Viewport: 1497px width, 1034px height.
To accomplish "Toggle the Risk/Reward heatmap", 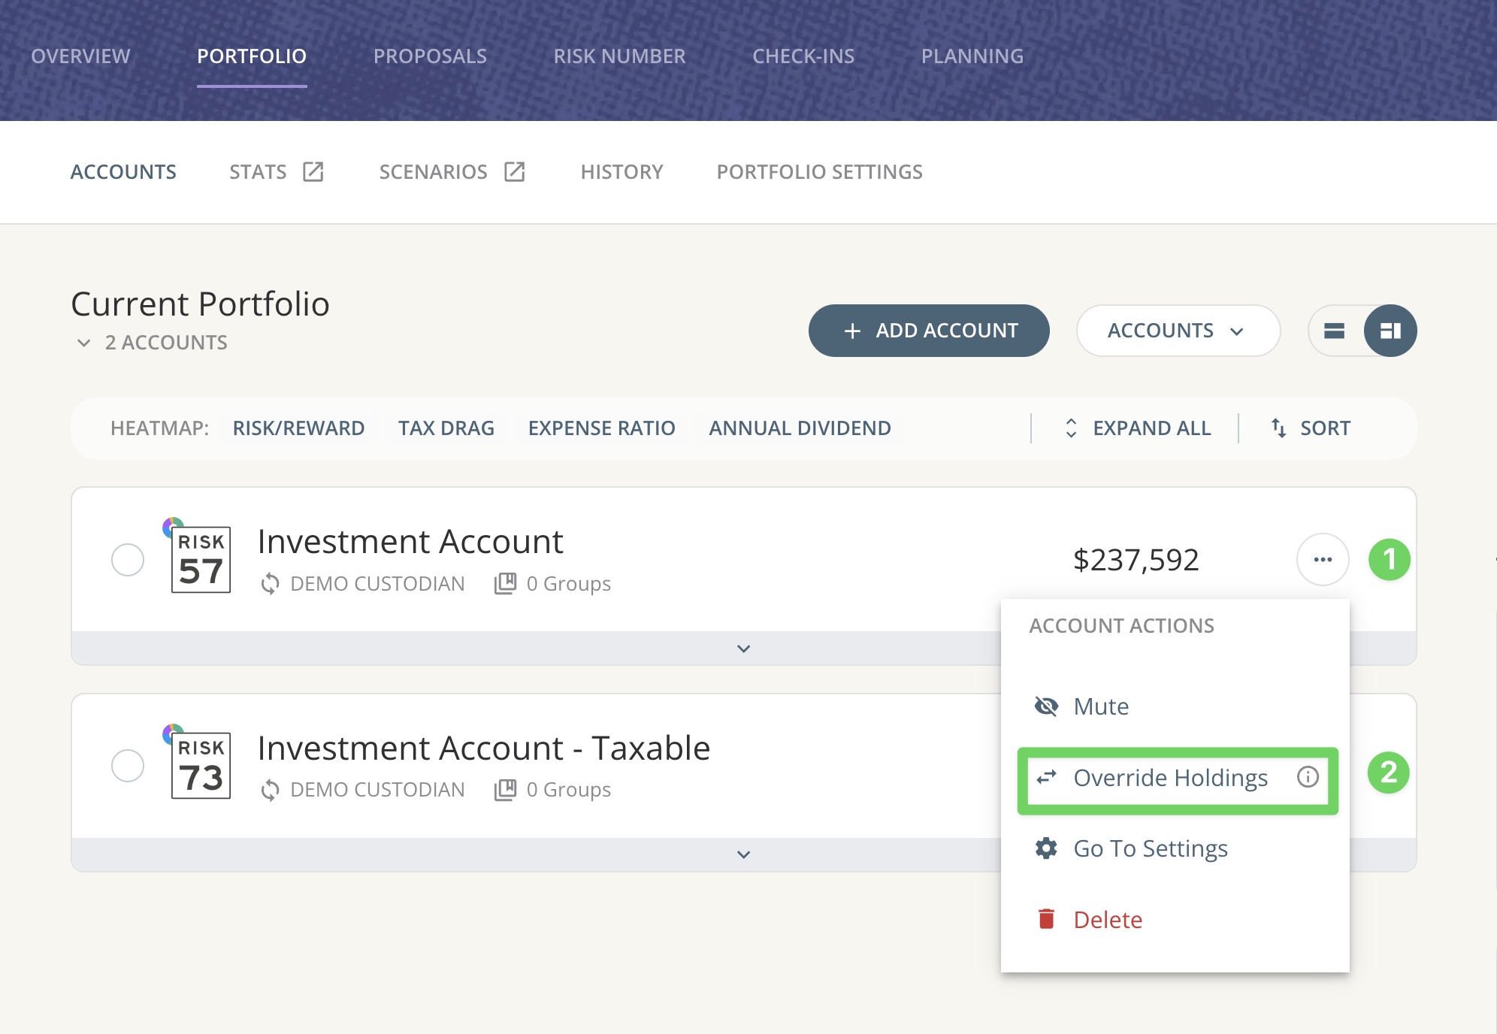I will click(298, 428).
